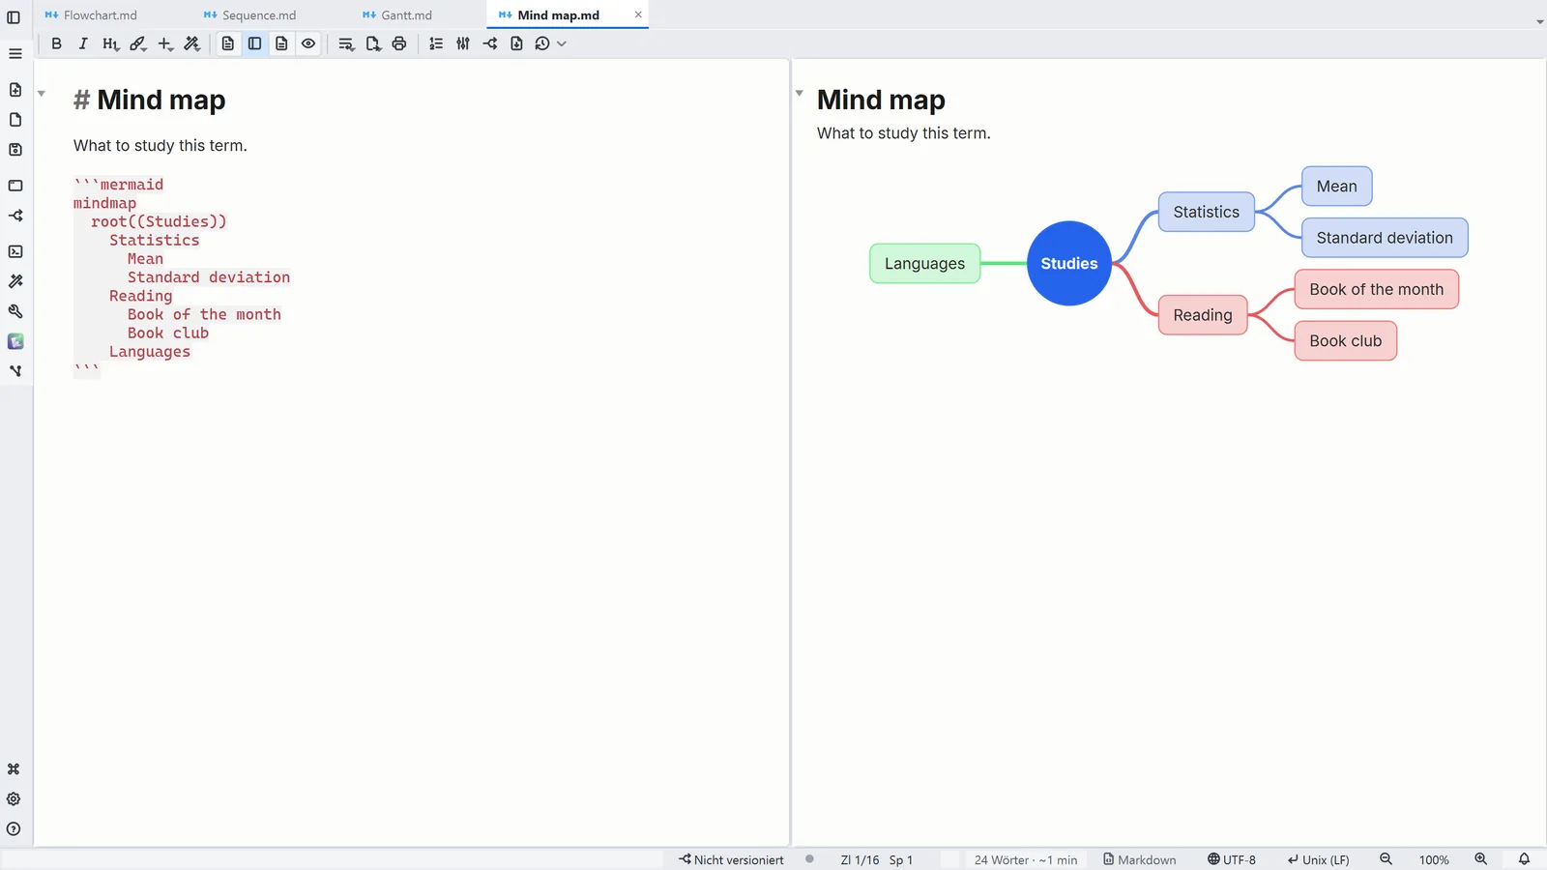Collapse the Mind map heading in preview
This screenshot has width=1547, height=870.
pyautogui.click(x=800, y=93)
